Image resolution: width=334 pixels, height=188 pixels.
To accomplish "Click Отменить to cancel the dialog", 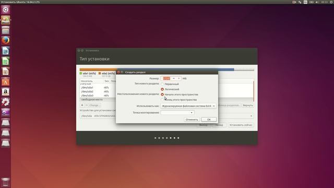I will point(192,120).
